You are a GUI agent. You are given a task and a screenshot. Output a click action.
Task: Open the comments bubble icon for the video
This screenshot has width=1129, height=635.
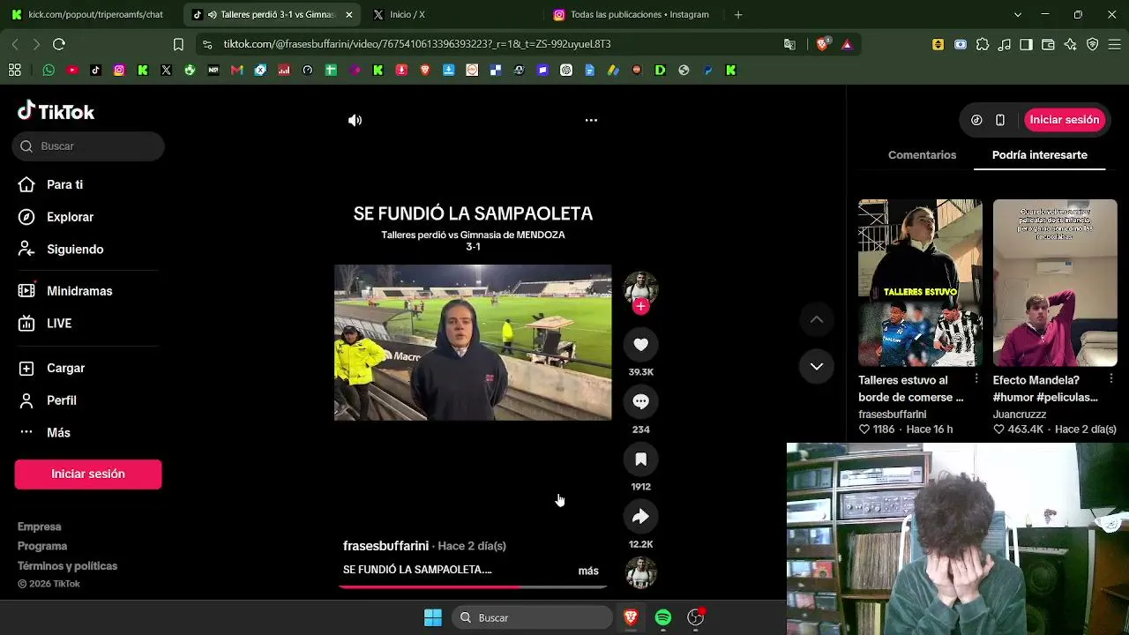[640, 401]
